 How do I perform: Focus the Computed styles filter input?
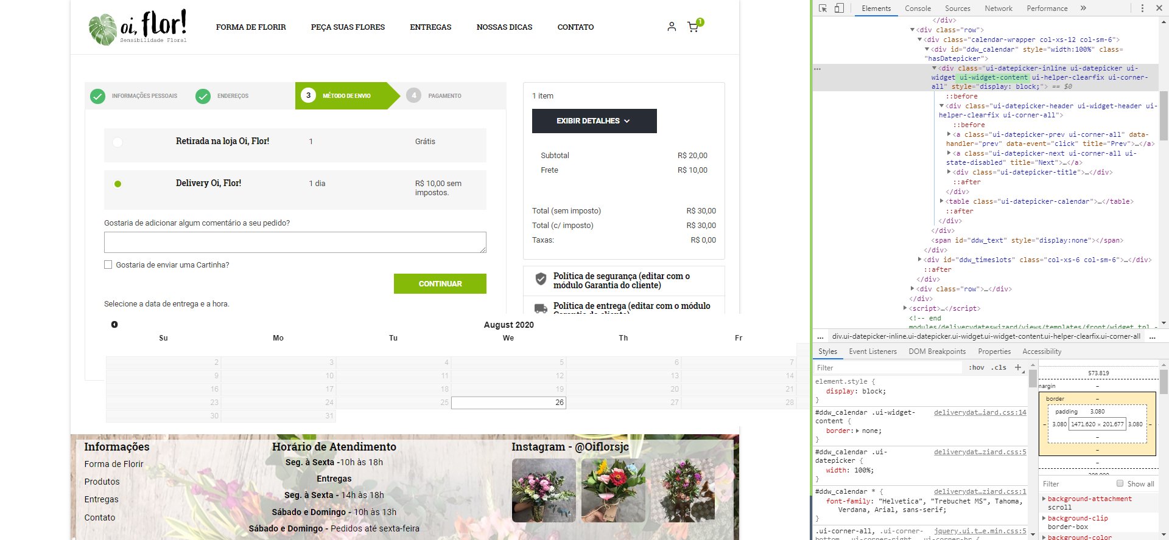tap(1078, 484)
